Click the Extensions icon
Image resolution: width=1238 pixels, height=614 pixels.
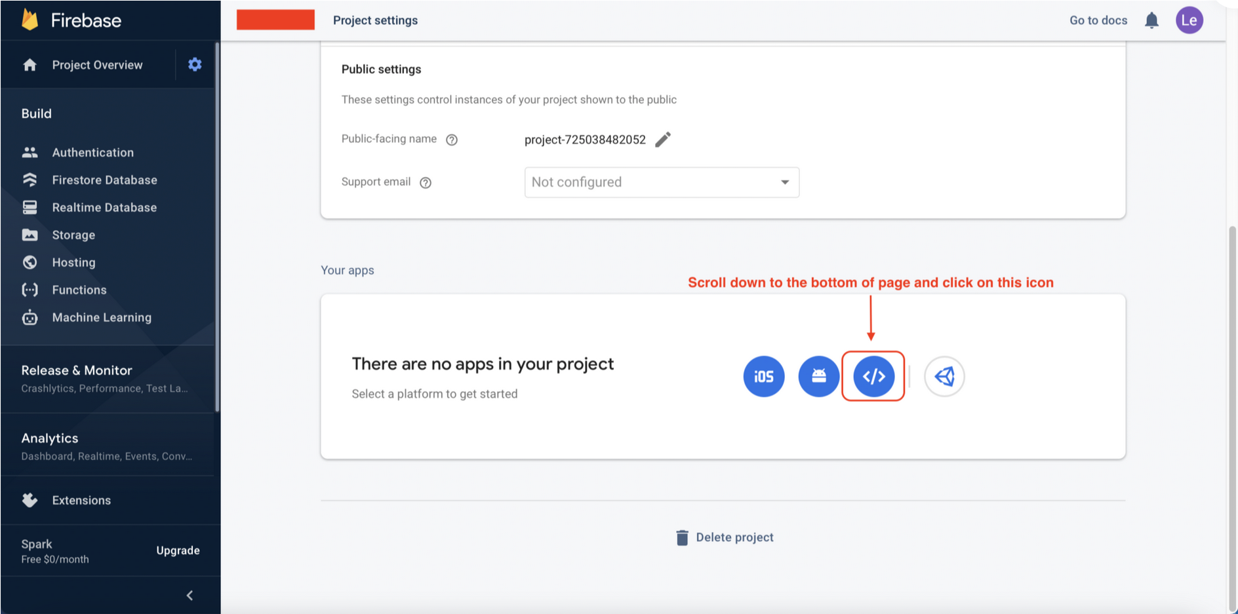[x=30, y=500]
